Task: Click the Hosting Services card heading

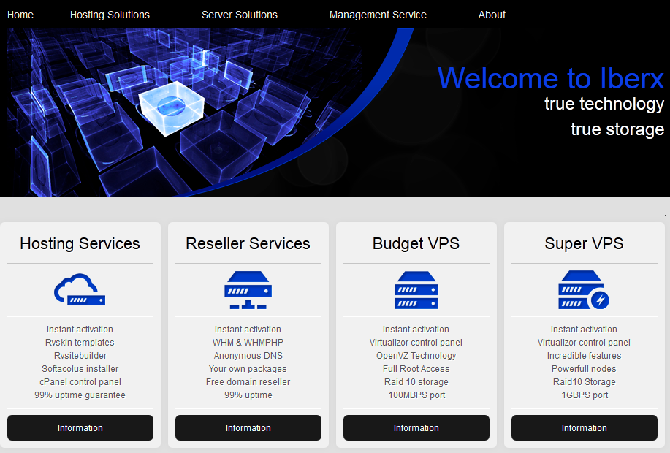Action: tap(80, 243)
